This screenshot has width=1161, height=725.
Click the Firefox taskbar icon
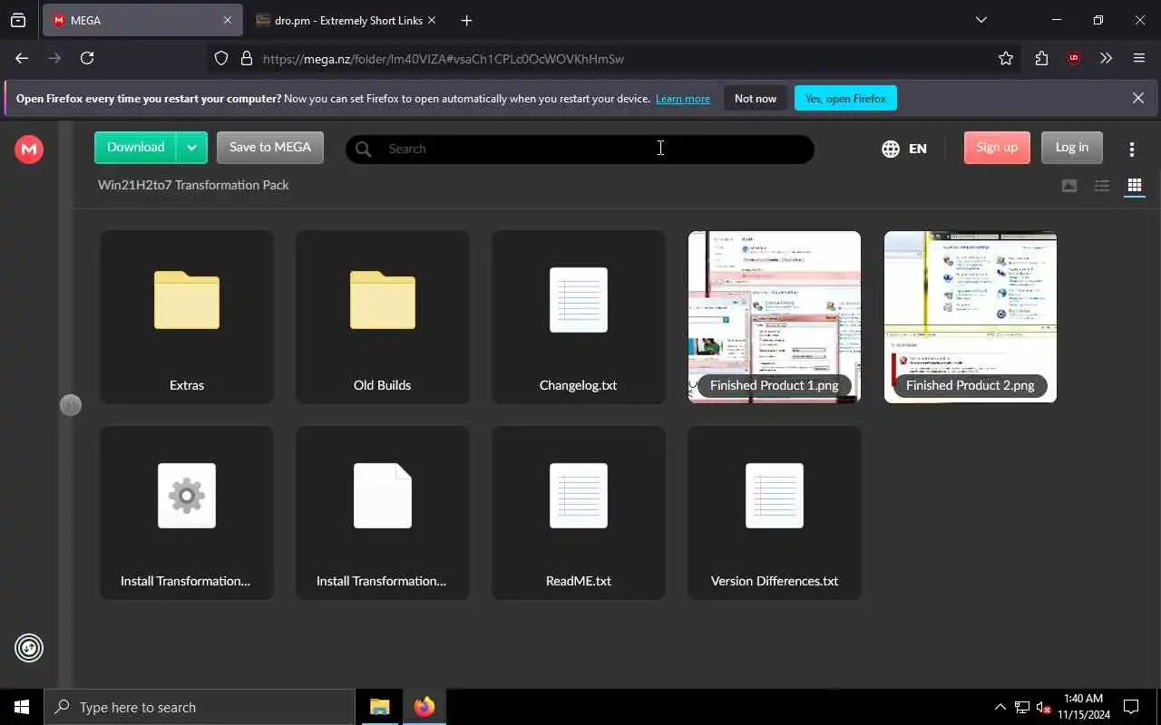click(x=424, y=707)
